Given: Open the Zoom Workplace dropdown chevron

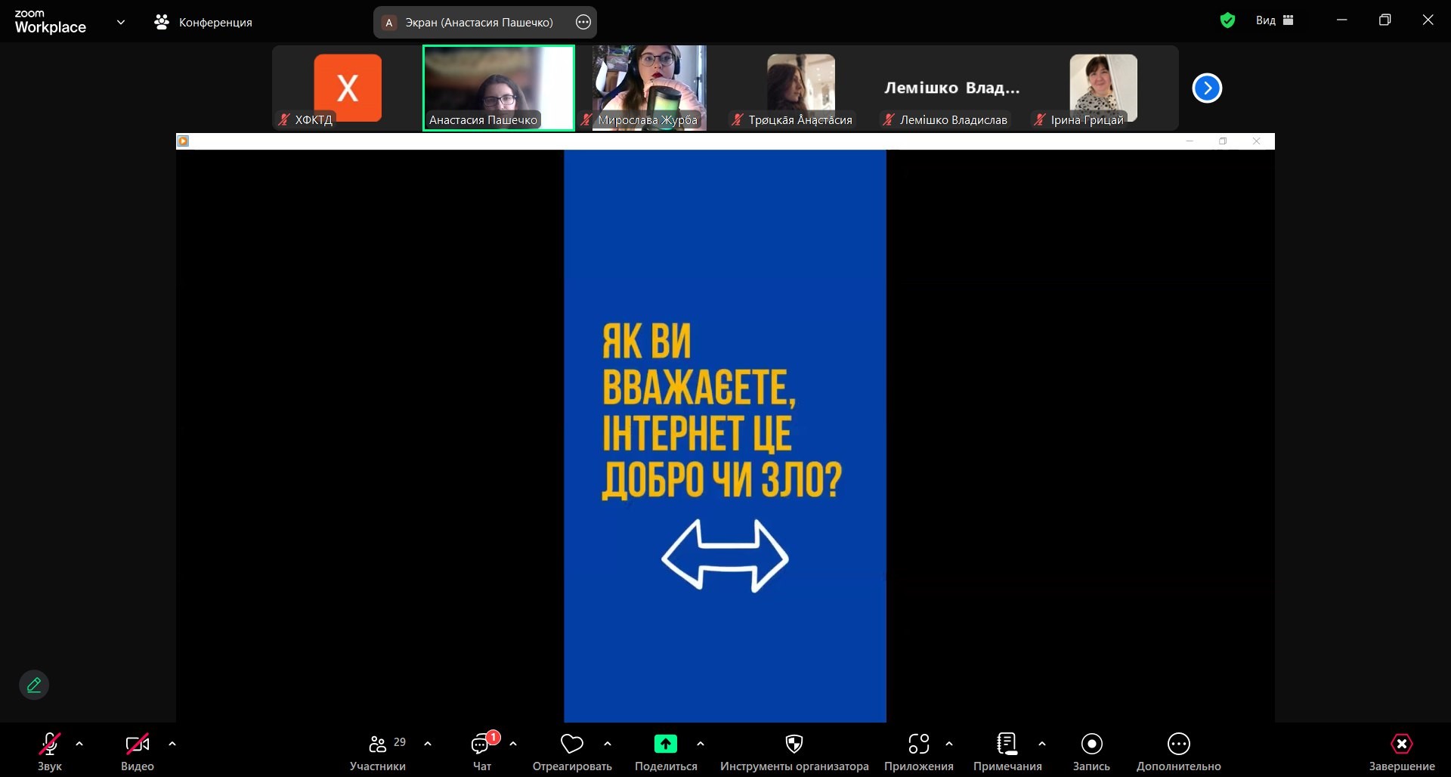Looking at the screenshot, I should click(121, 22).
